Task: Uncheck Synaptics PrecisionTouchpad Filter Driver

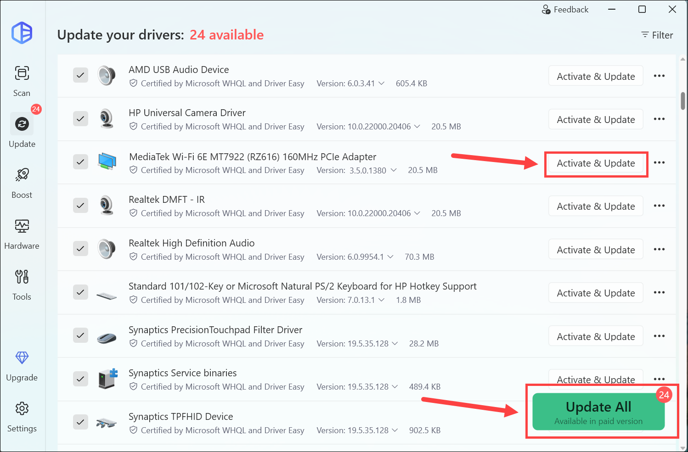Action: (x=80, y=335)
